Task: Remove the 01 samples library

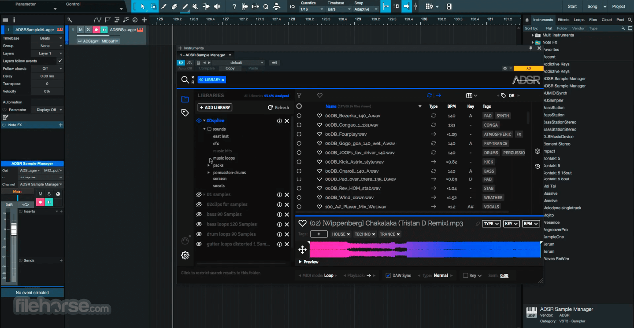Action: [x=287, y=195]
